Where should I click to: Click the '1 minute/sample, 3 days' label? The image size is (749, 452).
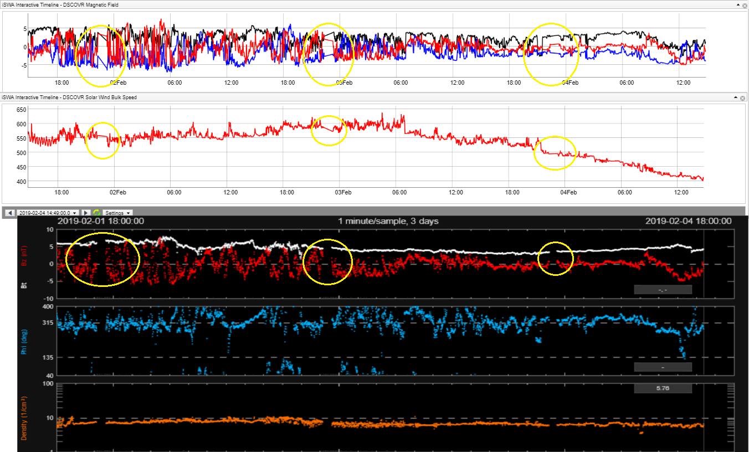pos(388,221)
